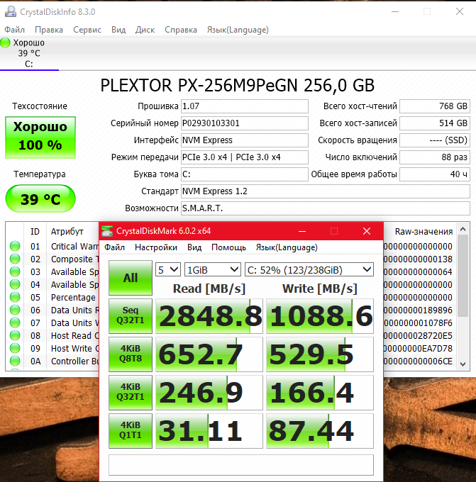Viewport: 476px width, 482px height.
Task: Open the Правка menu in CrystalDiskInfo
Action: [49, 30]
